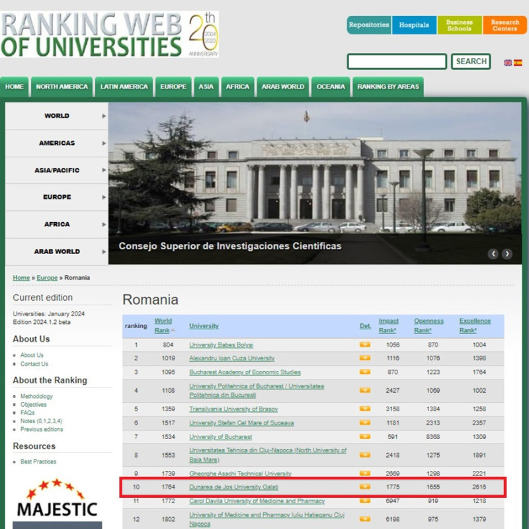The height and width of the screenshot is (529, 529).
Task: Open the Contact Us link
Action: 34,364
